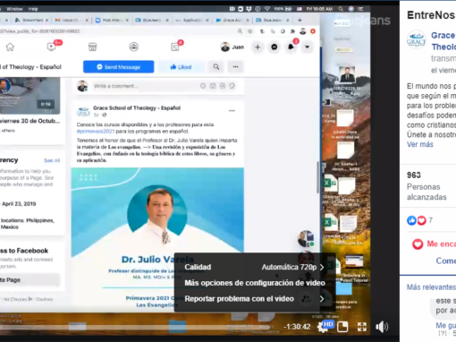Choose Reportar problema con el video
456x342 pixels.
[254, 299]
